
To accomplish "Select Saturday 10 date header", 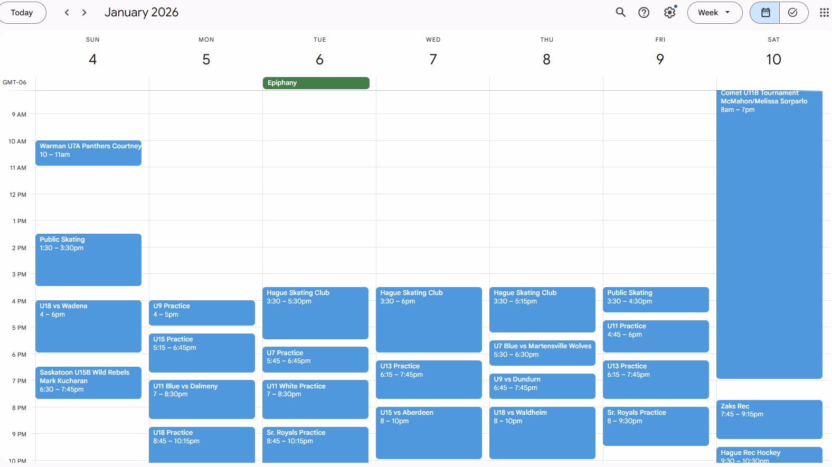I will coord(773,59).
